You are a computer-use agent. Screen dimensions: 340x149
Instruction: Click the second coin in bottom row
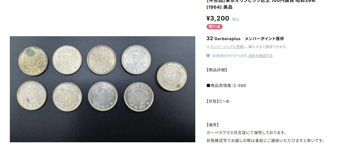[67, 97]
